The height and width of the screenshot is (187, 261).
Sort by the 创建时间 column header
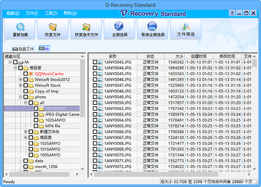coord(199,57)
